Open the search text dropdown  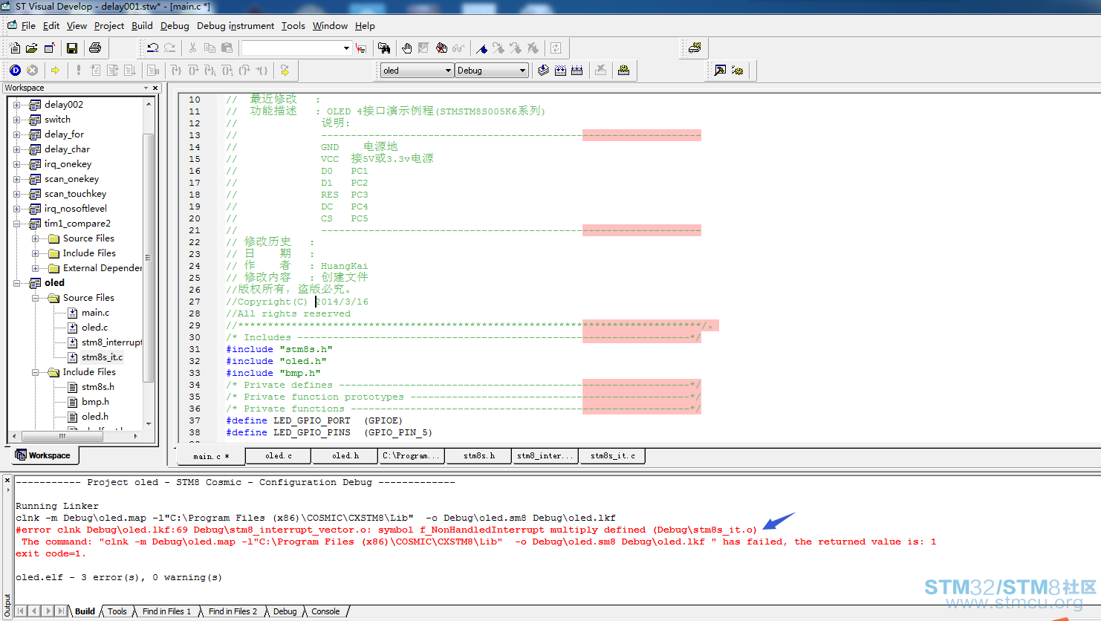(x=346, y=48)
